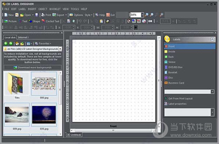
Task: Insert a Text object
Action: [x=23, y=21]
